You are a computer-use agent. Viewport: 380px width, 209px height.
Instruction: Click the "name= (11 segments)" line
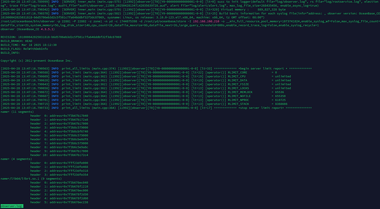coord(17,112)
